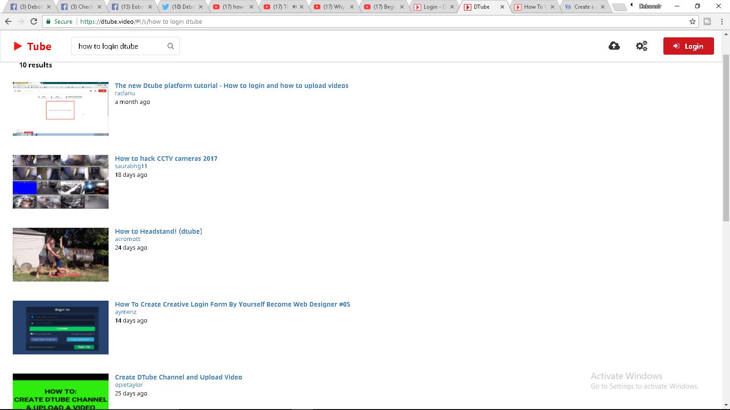This screenshot has width=730, height=410.
Task: Go back with browser back arrow
Action: pos(8,21)
